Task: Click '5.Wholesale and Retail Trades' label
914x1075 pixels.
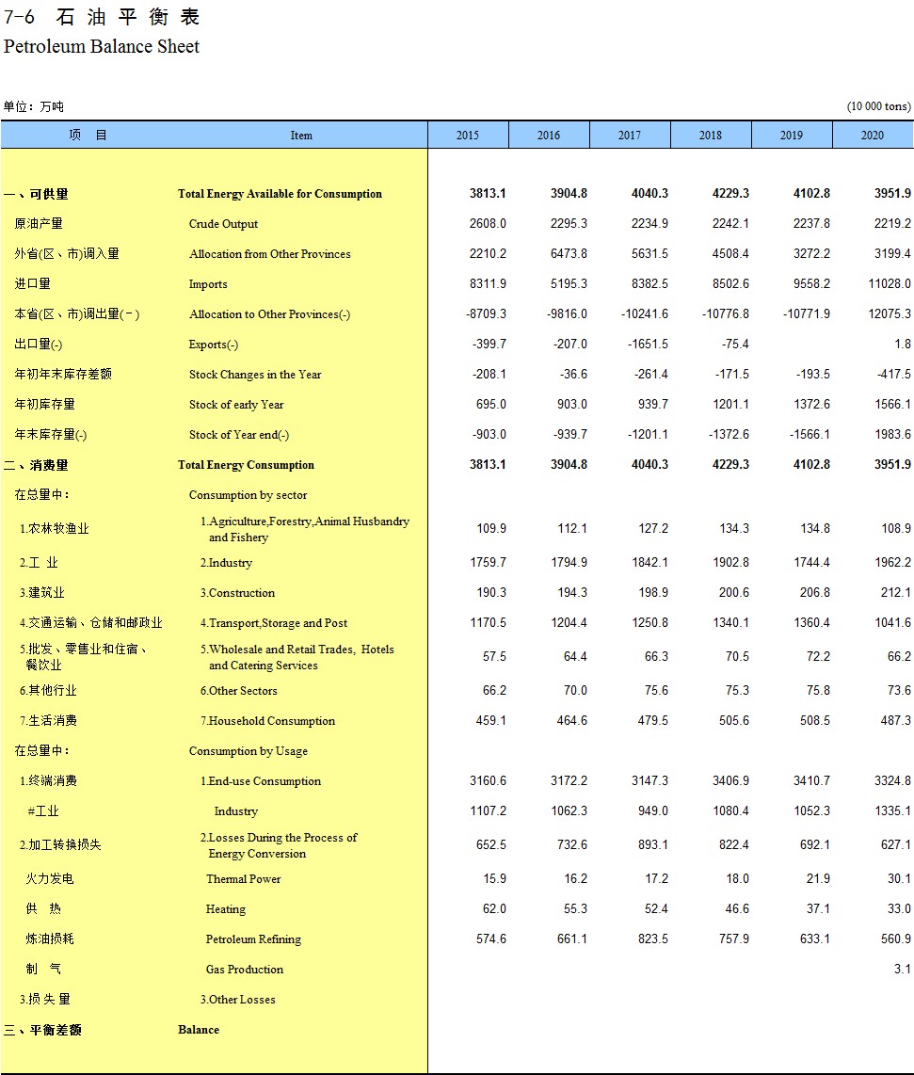Action: click(x=297, y=657)
